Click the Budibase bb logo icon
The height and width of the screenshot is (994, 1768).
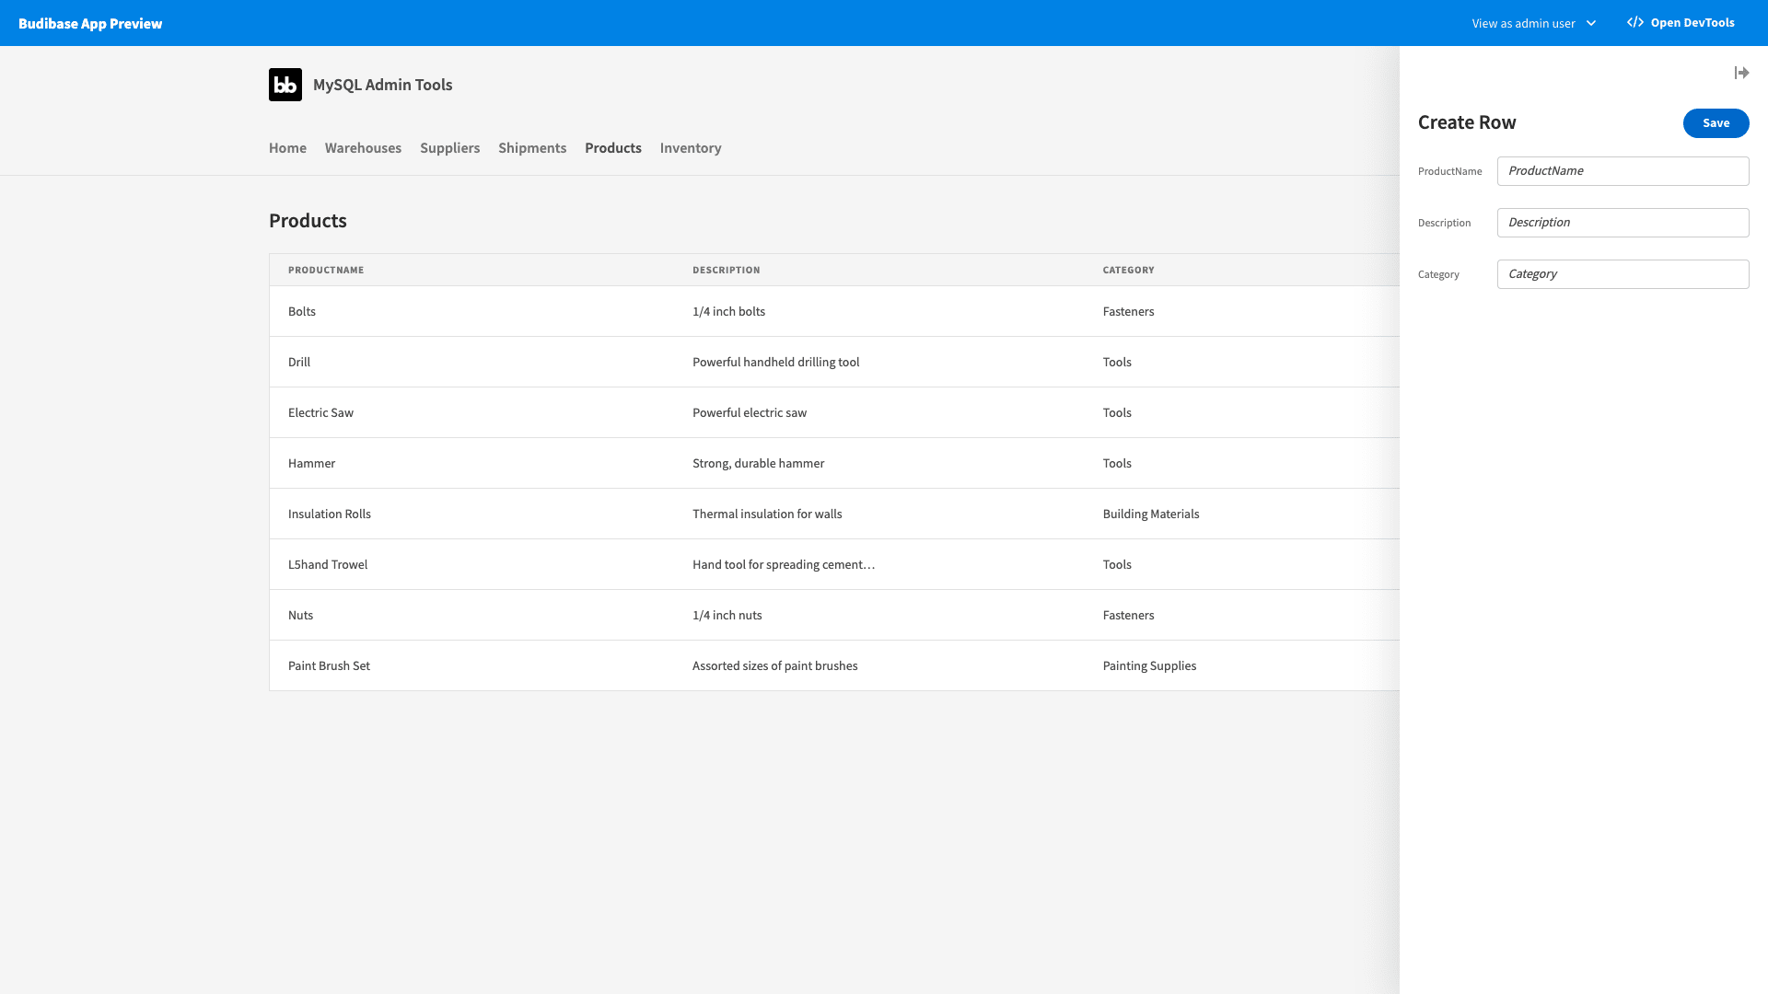(285, 85)
